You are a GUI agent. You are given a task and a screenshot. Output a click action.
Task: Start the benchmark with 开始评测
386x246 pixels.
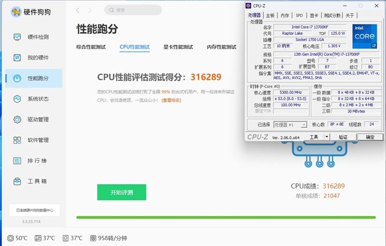click(x=122, y=192)
